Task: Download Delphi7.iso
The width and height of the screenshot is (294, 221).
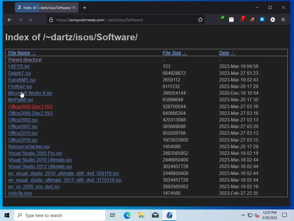Action: pos(20,73)
